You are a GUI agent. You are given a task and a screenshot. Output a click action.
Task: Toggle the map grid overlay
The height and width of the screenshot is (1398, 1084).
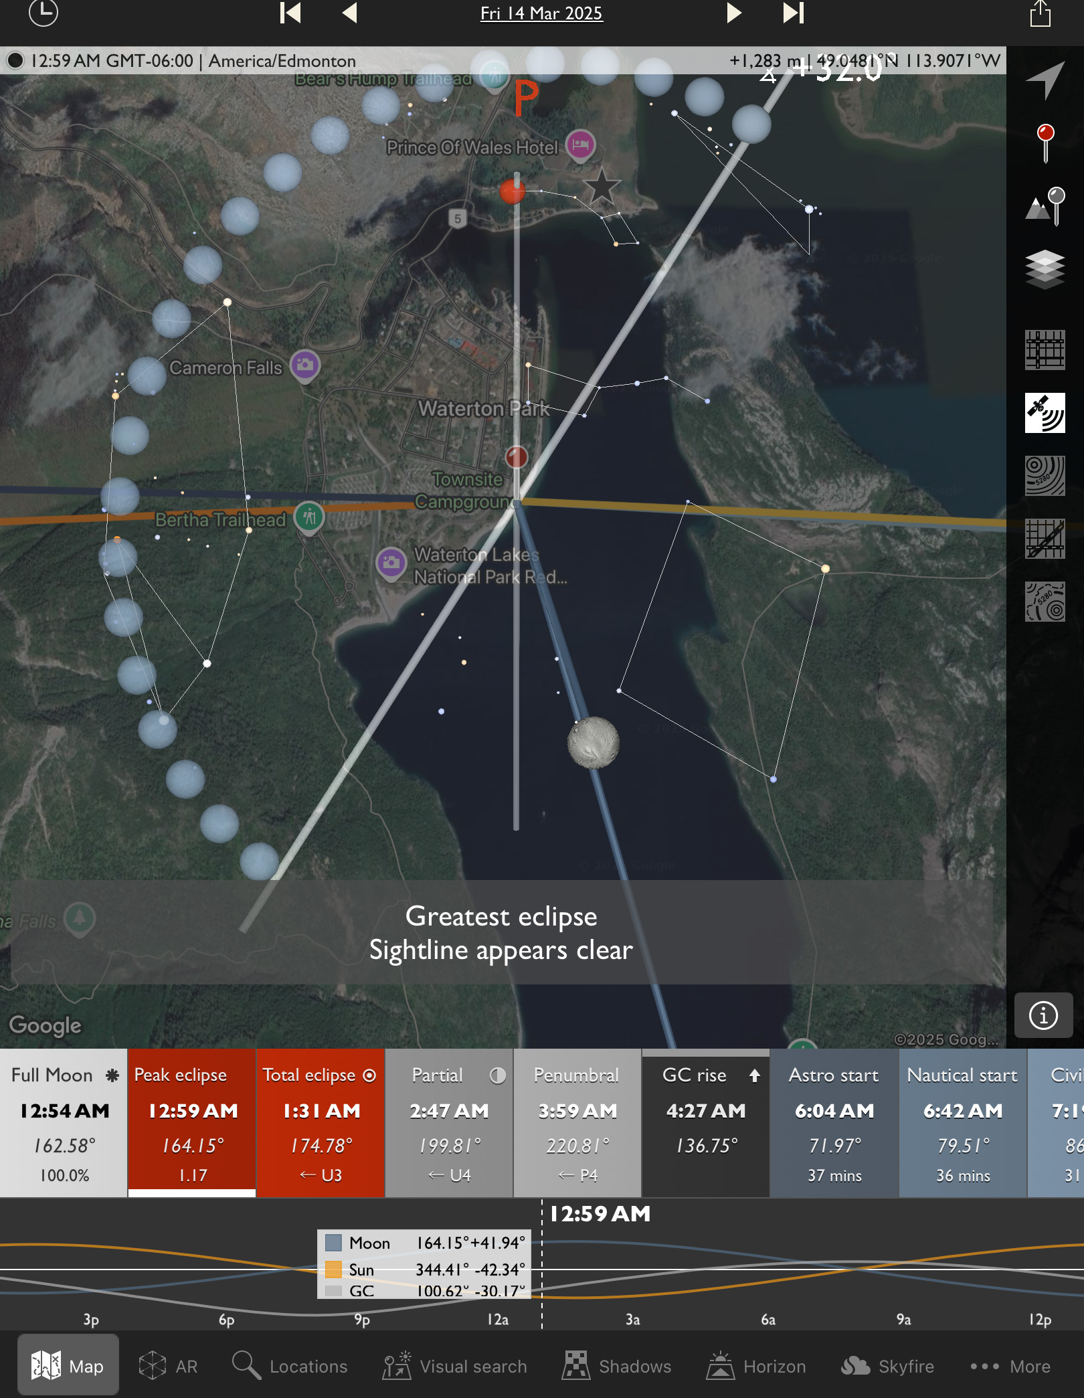click(x=1045, y=350)
